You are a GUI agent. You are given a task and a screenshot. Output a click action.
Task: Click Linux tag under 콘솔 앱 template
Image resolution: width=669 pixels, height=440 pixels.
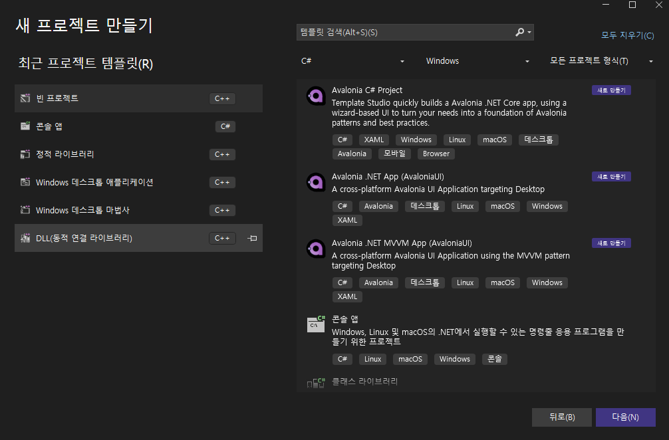point(372,359)
